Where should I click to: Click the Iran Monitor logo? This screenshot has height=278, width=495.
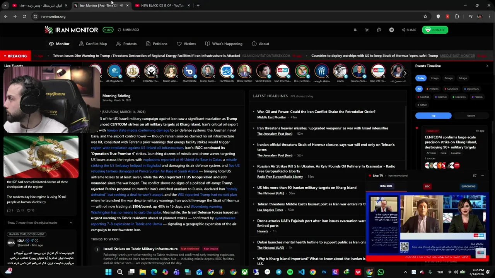pyautogui.click(x=71, y=30)
